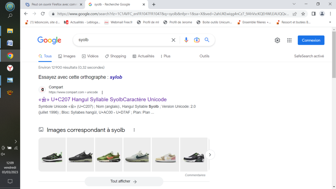Open Google apps grid icon
Viewport: 336px width, 189px height.
pos(289,40)
